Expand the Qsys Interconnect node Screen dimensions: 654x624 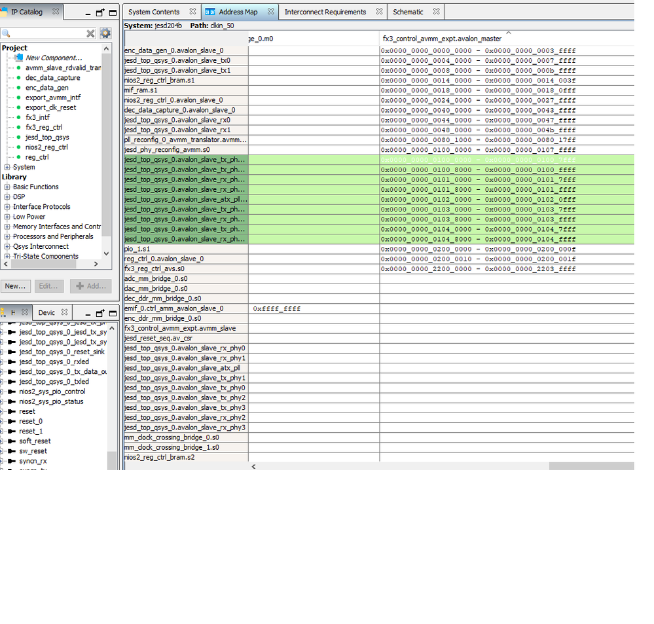pyautogui.click(x=7, y=246)
